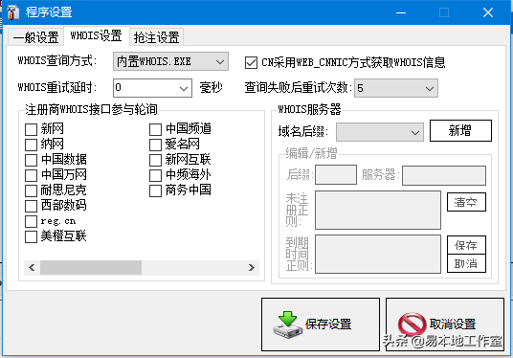513x358 pixels.
Task: Click the 保存 button in edit group
Action: pyautogui.click(x=466, y=245)
